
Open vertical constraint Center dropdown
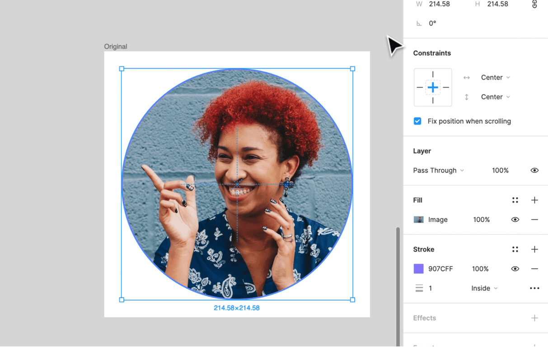[495, 97]
